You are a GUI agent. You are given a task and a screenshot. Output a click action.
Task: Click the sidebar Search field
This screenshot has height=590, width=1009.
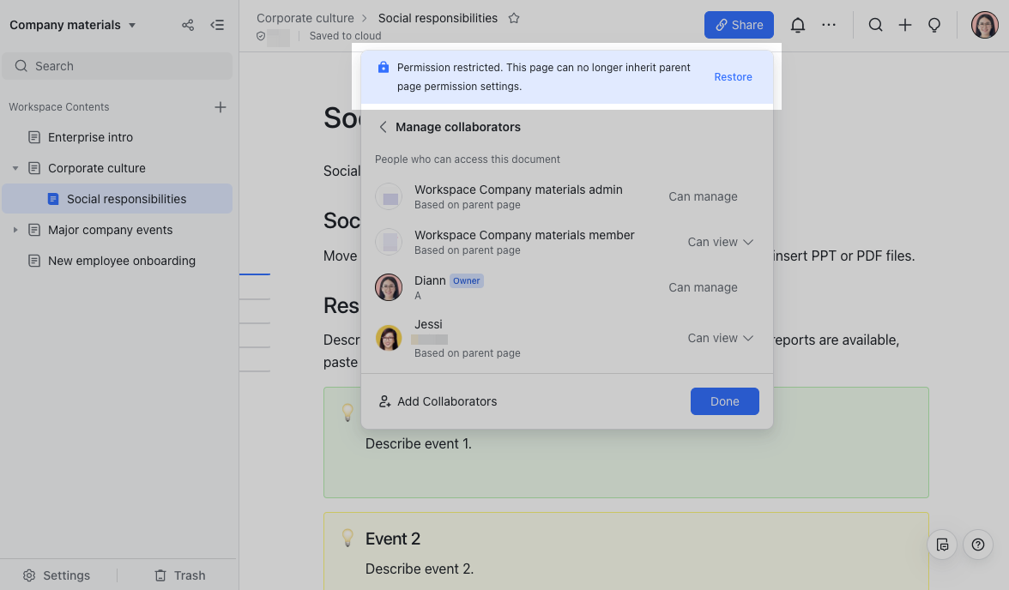[117, 66]
